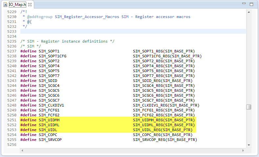Viewport: 259px width, 157px height.
Task: Select the IO_Map.h editor tab
Action: pos(17,5)
